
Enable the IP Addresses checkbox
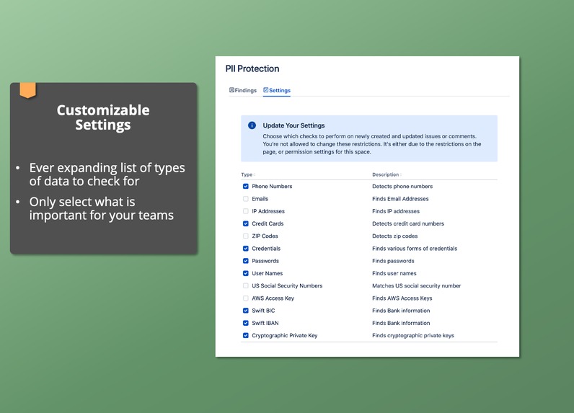click(x=246, y=211)
